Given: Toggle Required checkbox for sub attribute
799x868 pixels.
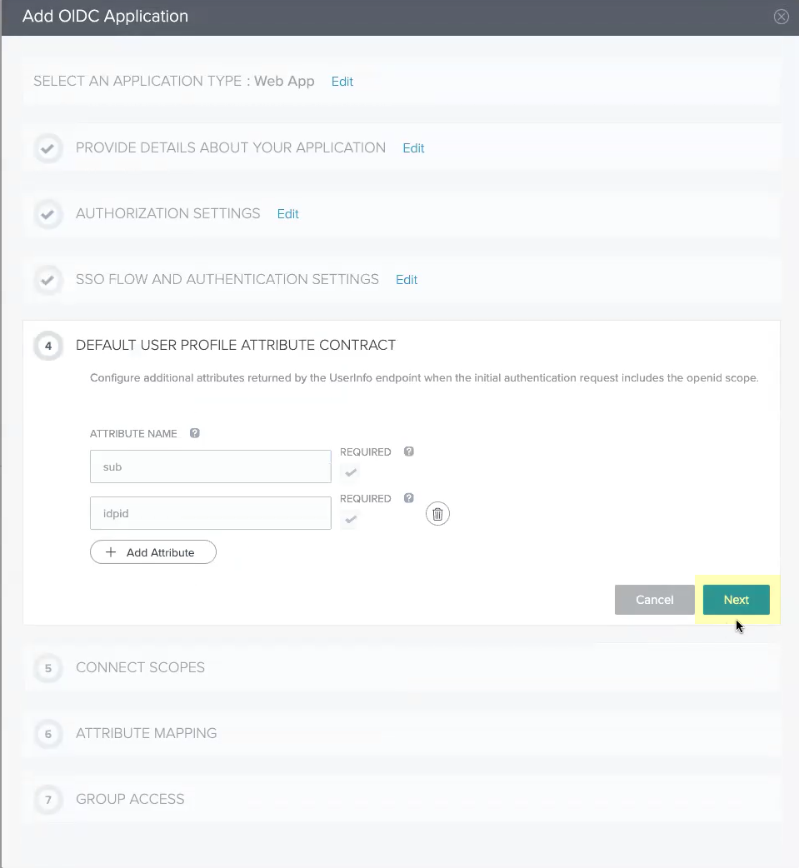Looking at the screenshot, I should tap(350, 473).
